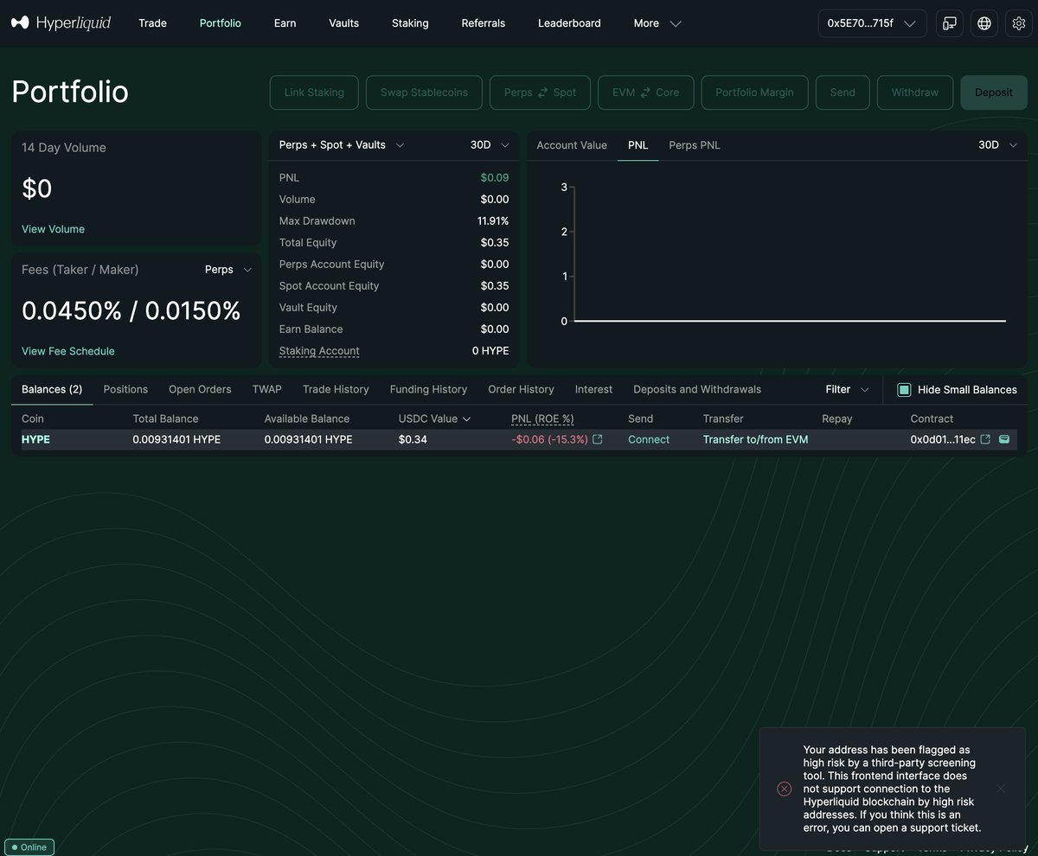The width and height of the screenshot is (1038, 856).
Task: Open the settings gear icon
Action: pyautogui.click(x=1019, y=23)
